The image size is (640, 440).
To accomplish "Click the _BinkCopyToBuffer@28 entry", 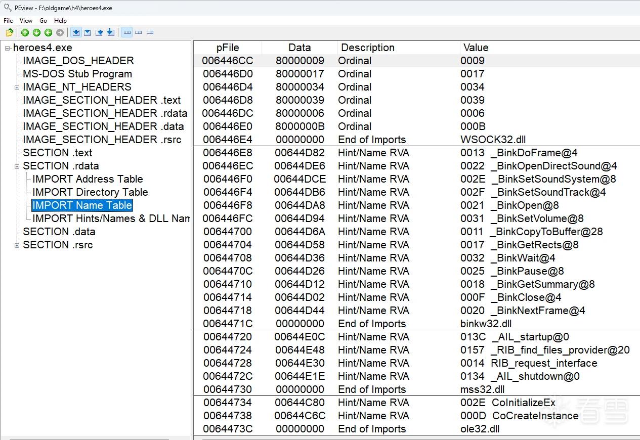I will 546,232.
